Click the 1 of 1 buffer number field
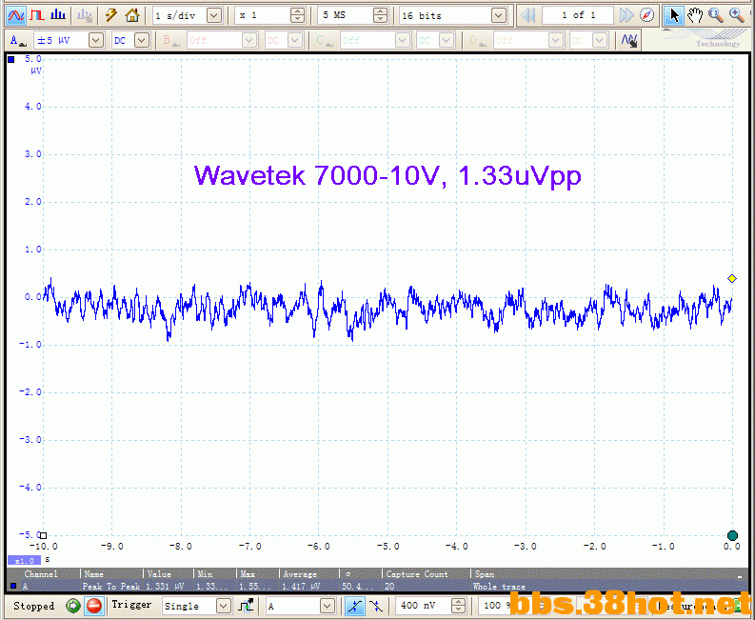755x620 pixels. tap(578, 15)
